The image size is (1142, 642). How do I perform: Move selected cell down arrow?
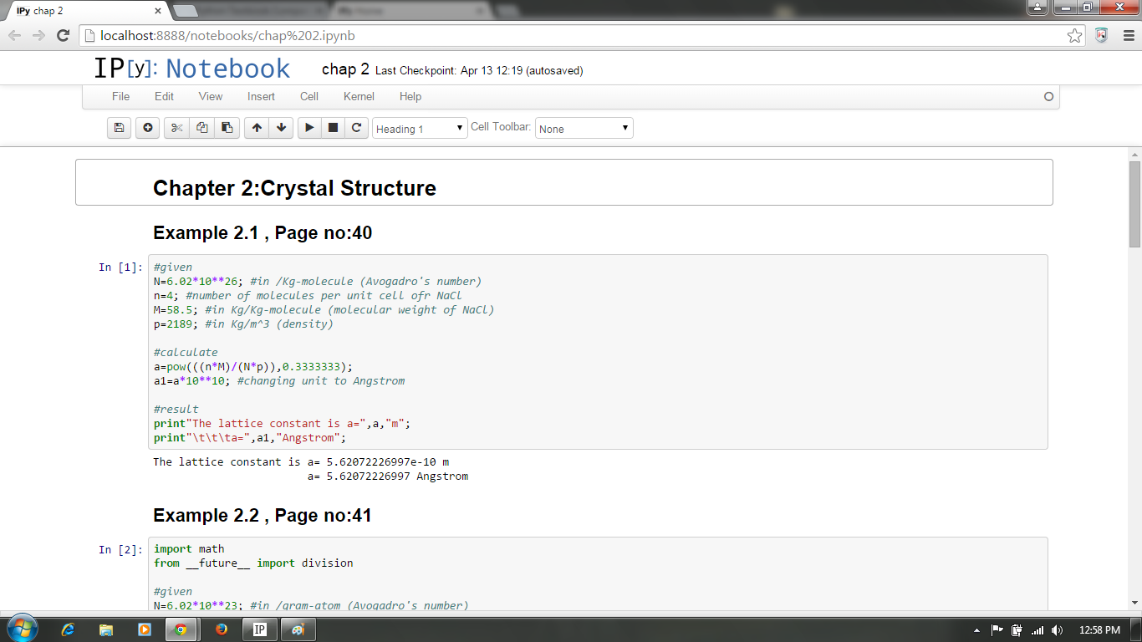click(x=282, y=128)
